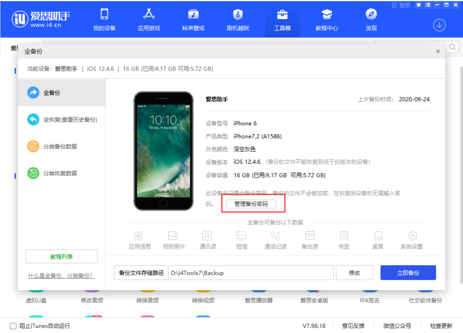Click the blue download arrow icon

tap(439, 26)
